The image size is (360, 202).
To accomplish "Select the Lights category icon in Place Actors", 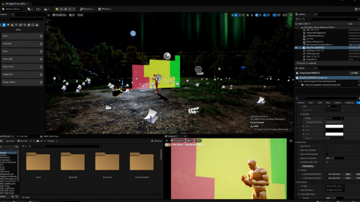I will [8, 25].
